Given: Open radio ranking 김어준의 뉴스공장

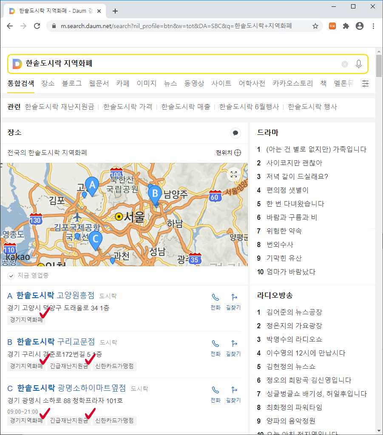Looking at the screenshot, I should click(x=294, y=312).
